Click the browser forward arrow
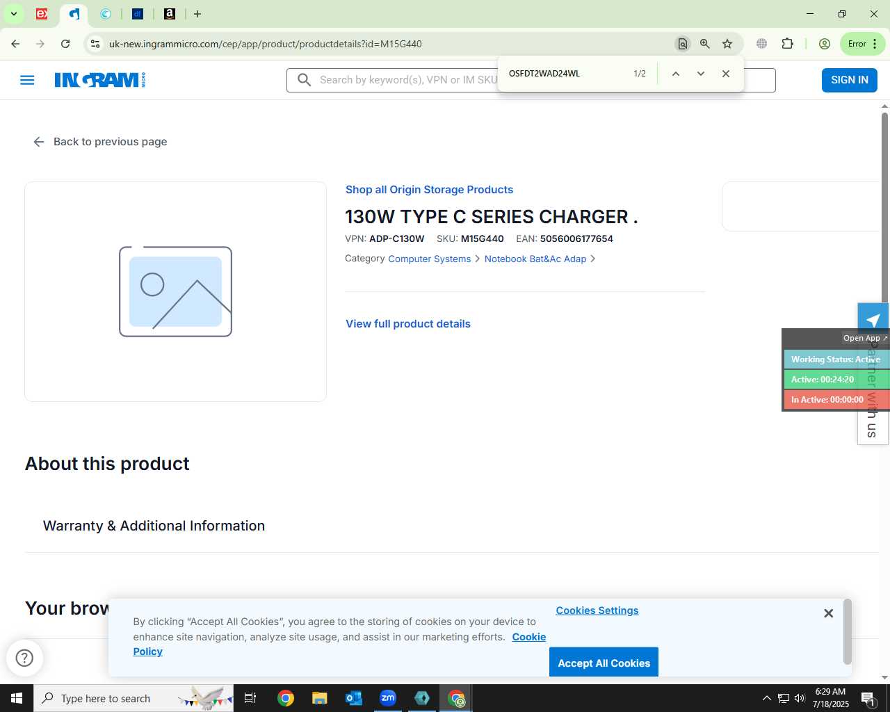Viewport: 890px width, 712px height. pyautogui.click(x=40, y=44)
